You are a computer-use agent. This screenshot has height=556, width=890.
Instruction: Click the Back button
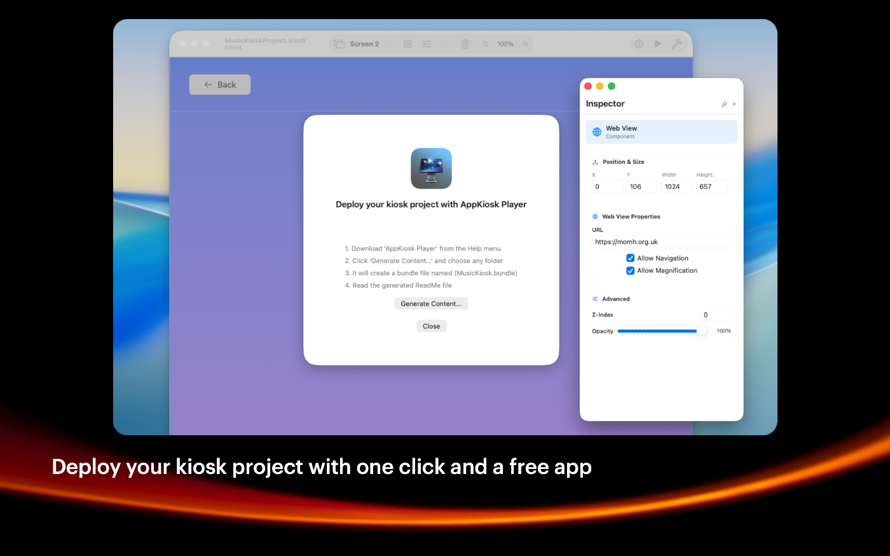[220, 85]
